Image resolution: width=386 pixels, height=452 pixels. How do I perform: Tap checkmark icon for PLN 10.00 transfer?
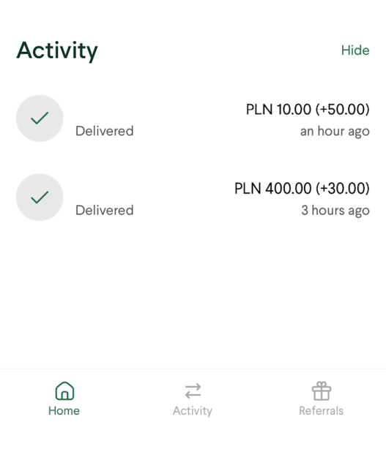coord(40,118)
